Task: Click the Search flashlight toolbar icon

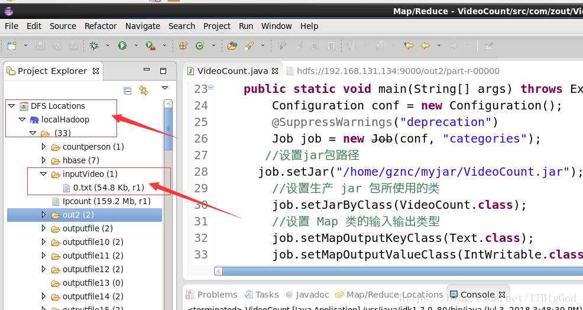Action: pos(249,46)
